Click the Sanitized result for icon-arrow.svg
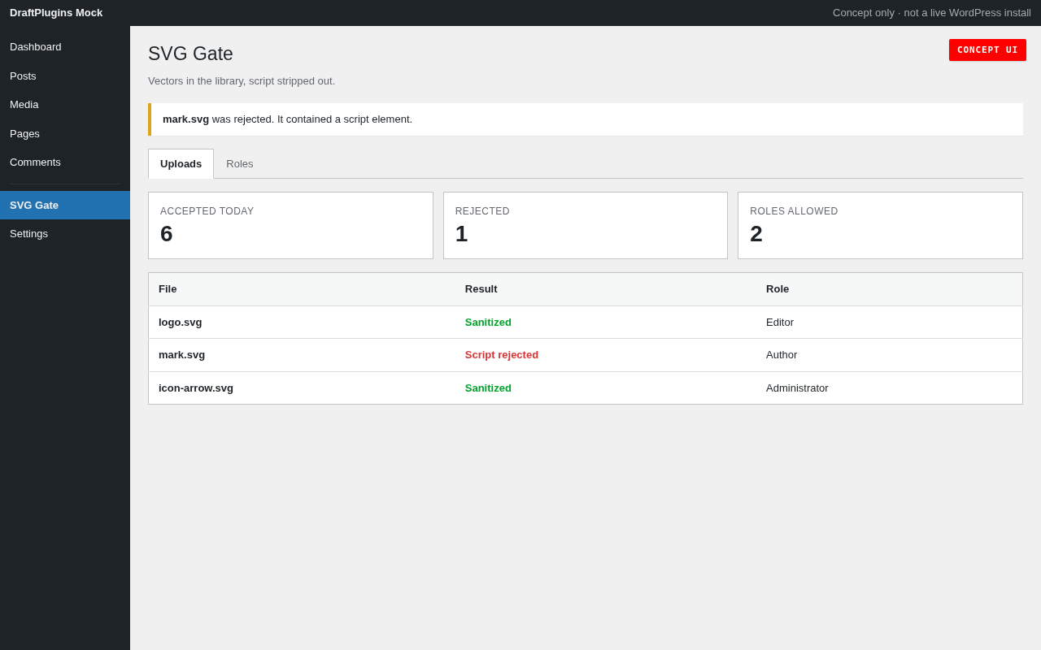The height and width of the screenshot is (650, 1041). pyautogui.click(x=488, y=388)
